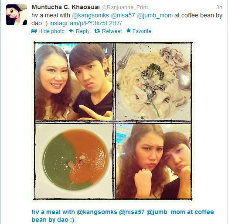Open the instagr.am/p/PY3kz5L2H7/ link
This screenshot has height=224, width=228.
(x=85, y=23)
